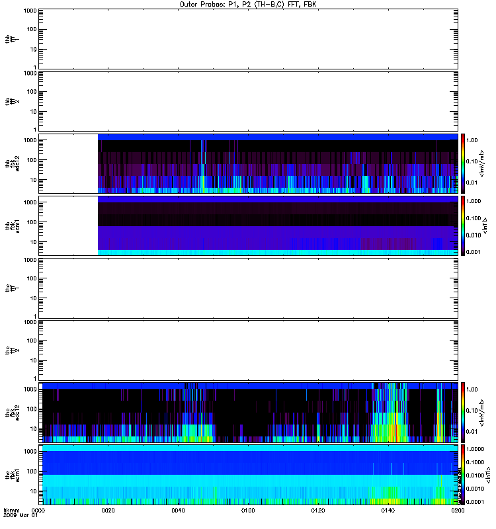Click the 10 tick label of thc fbk scm1
Image resolution: width=496 pixels, height=529 pixels.
point(34,491)
